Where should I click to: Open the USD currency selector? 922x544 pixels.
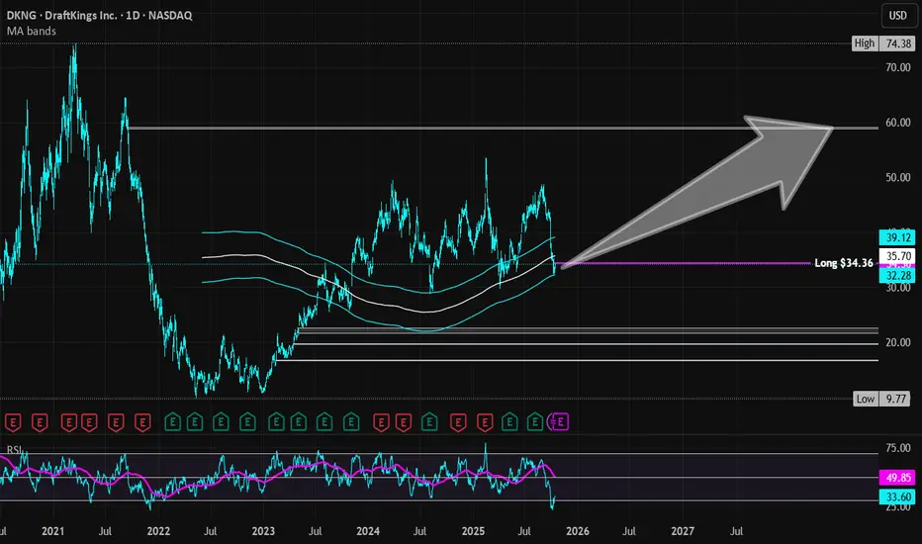897,16
